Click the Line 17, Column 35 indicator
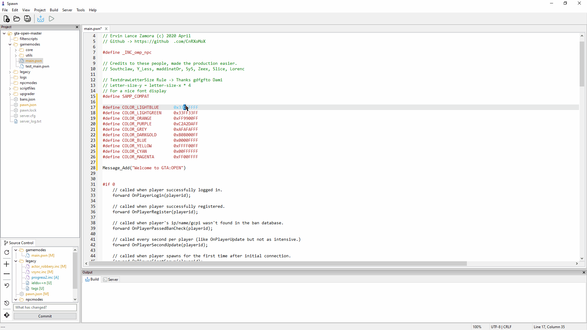The height and width of the screenshot is (330, 587). (549, 327)
